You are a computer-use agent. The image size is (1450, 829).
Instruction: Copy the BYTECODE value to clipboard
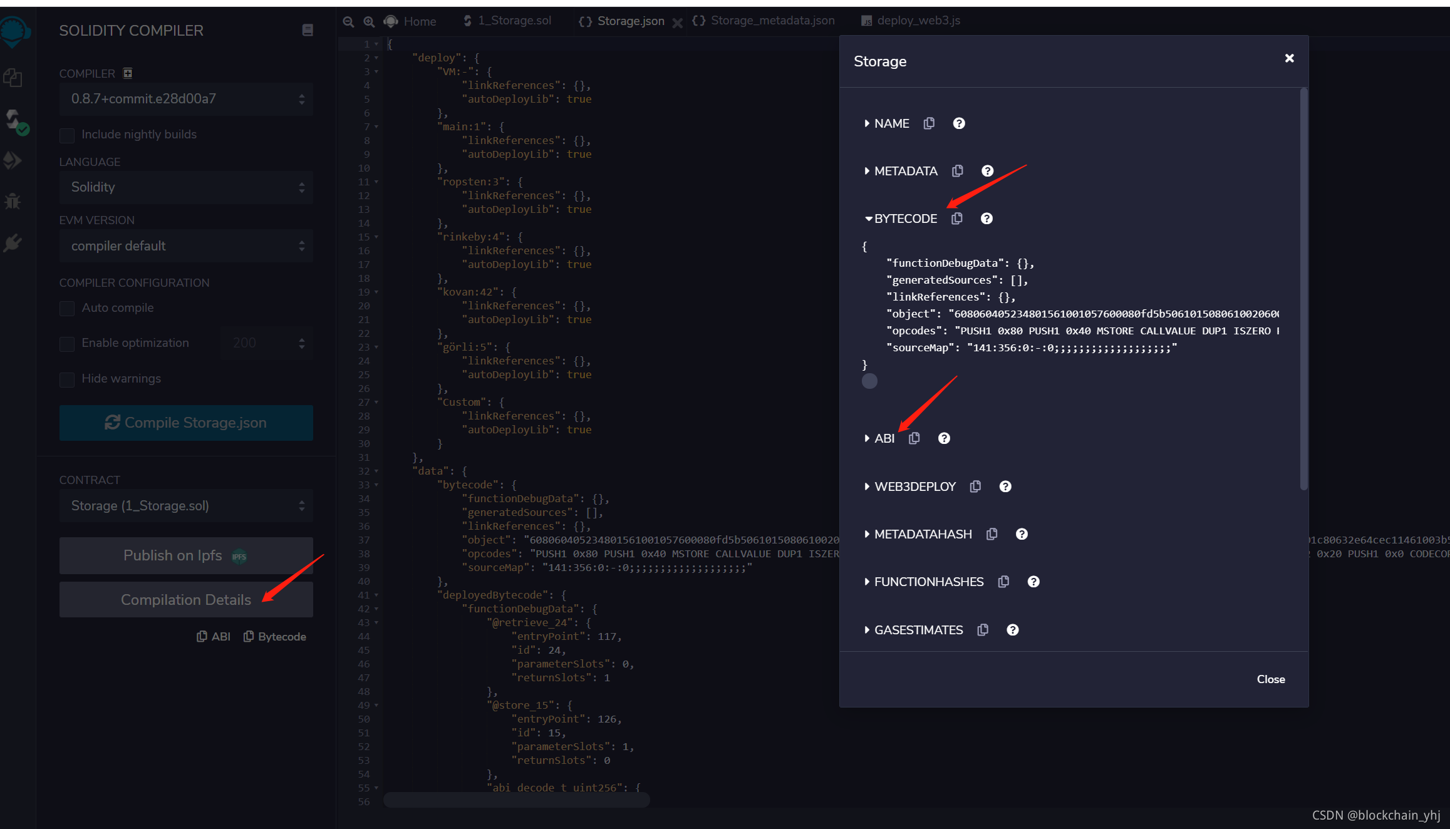(956, 219)
